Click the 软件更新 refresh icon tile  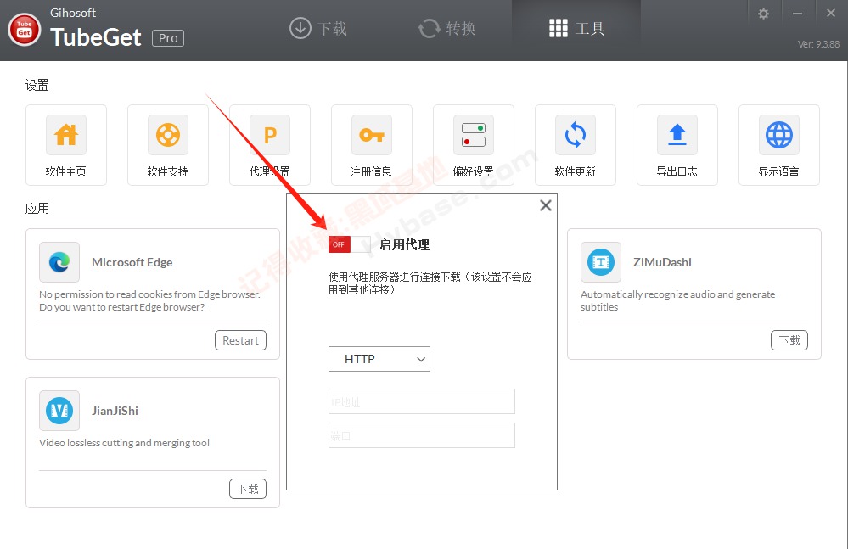(x=576, y=145)
